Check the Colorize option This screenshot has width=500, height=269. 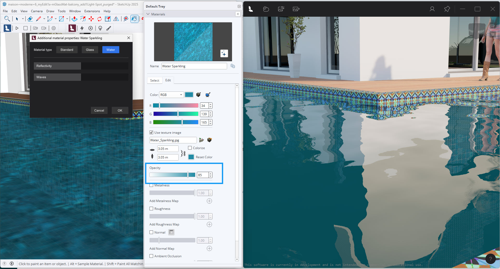point(190,148)
